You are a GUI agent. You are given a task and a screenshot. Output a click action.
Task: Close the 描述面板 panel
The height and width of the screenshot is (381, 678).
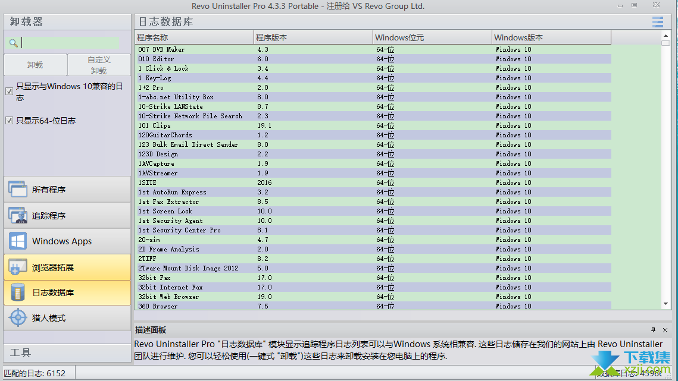[x=665, y=330]
